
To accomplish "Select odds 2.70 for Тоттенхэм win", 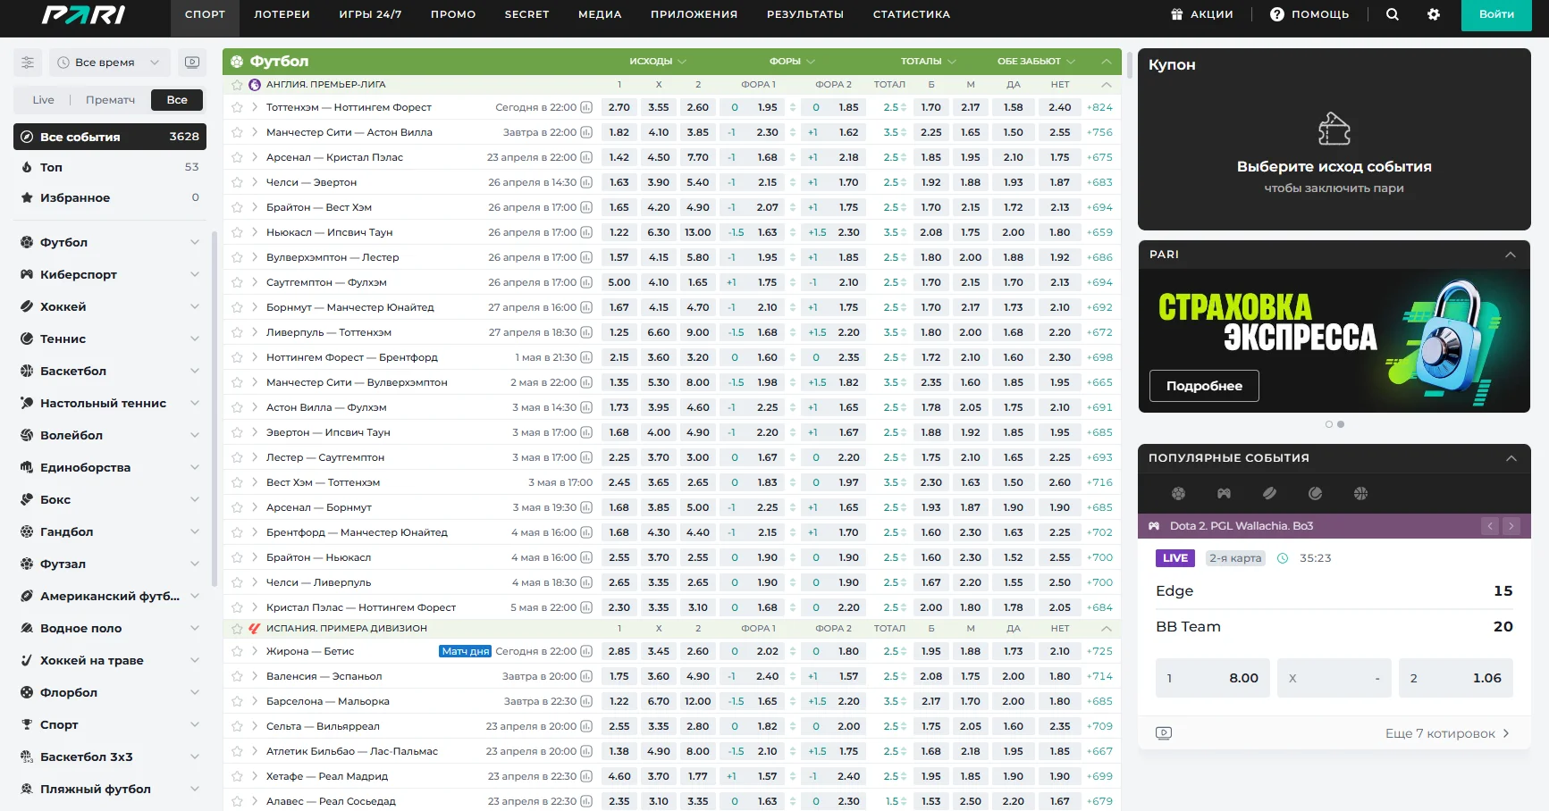I will click(619, 107).
